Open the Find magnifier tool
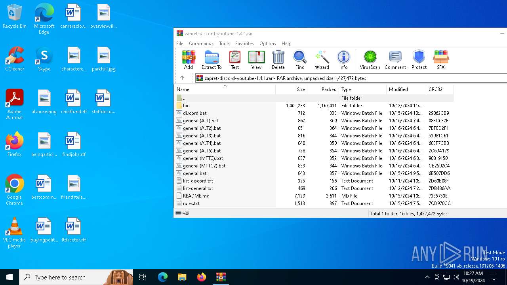Image resolution: width=507 pixels, height=285 pixels. click(x=300, y=60)
